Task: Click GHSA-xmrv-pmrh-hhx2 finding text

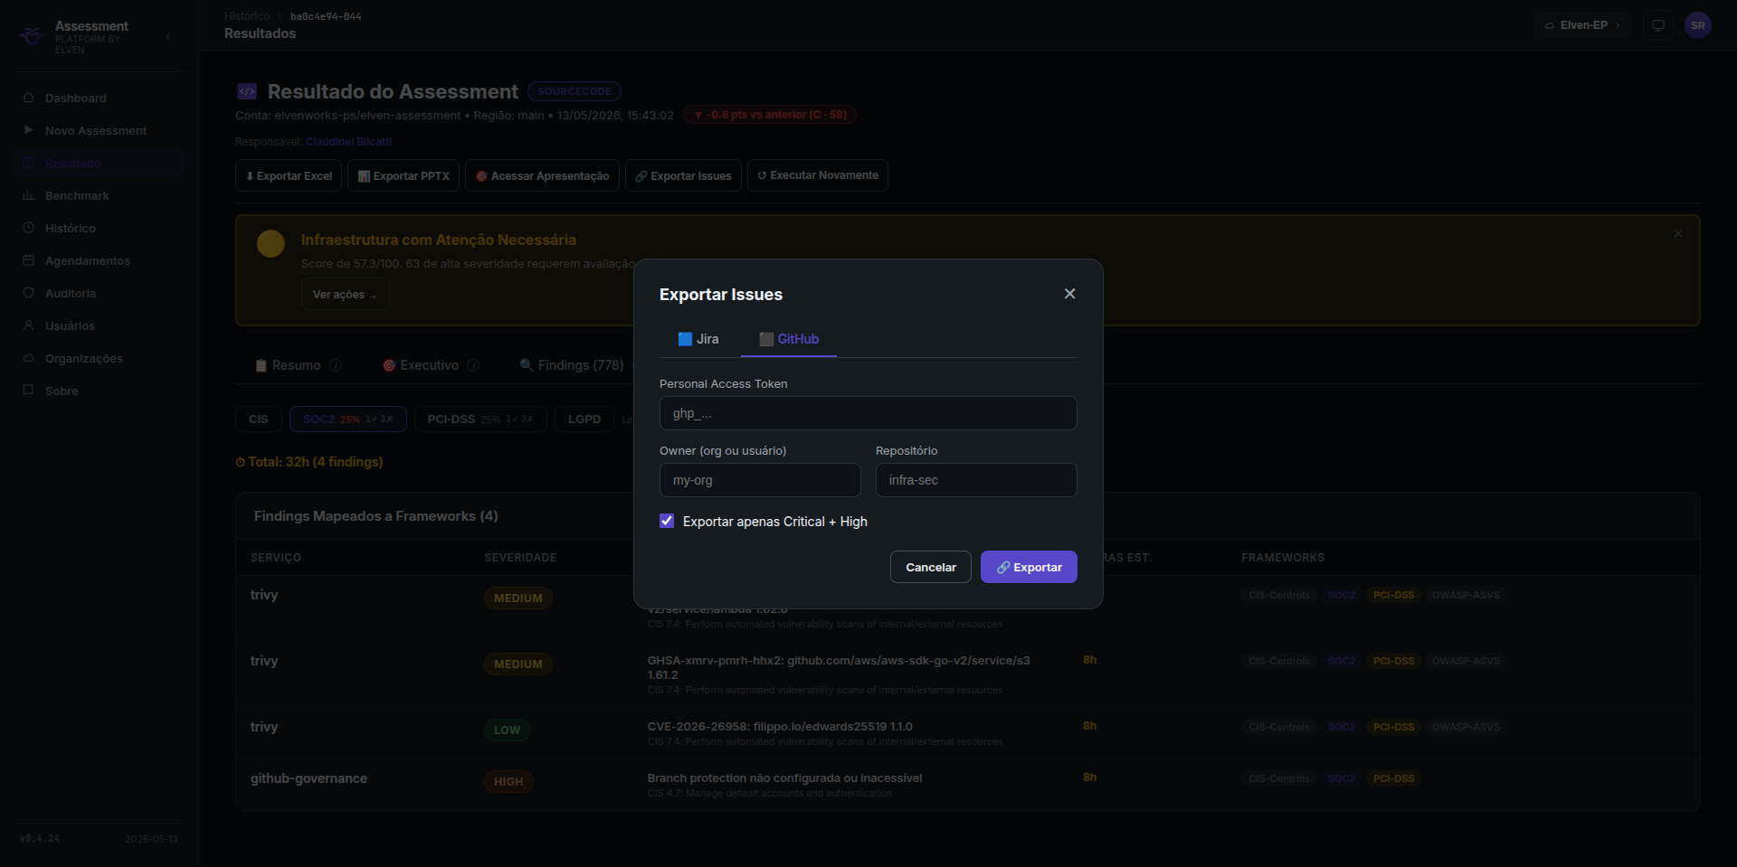Action: [x=839, y=667]
